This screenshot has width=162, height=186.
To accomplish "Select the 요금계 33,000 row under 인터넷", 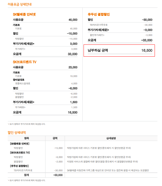I will click(45, 54).
